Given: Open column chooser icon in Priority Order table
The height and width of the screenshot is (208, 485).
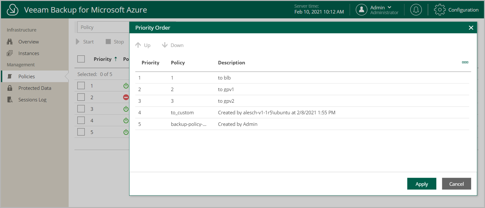Looking at the screenshot, I should click(x=465, y=62).
